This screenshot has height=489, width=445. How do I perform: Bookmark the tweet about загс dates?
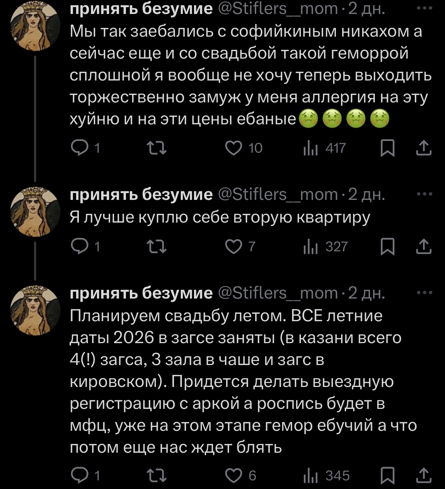click(x=387, y=475)
